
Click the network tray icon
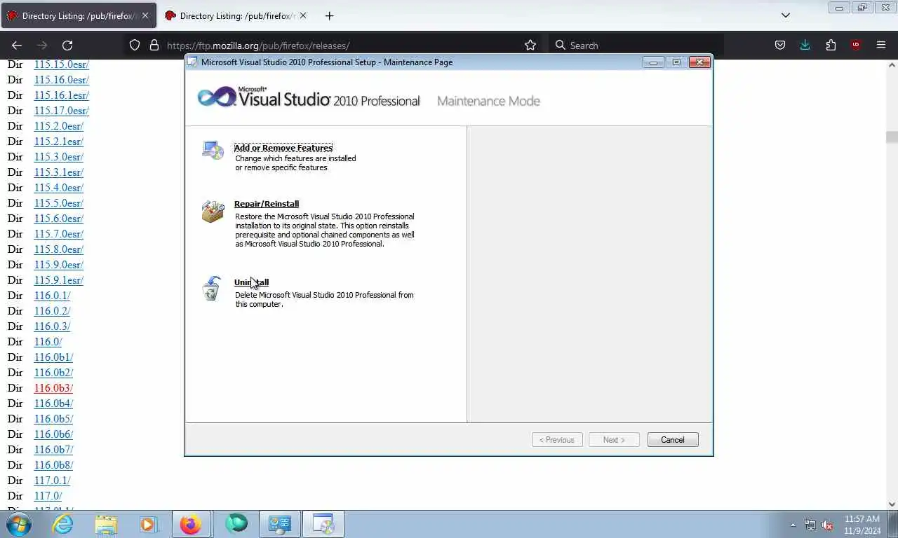pyautogui.click(x=810, y=525)
